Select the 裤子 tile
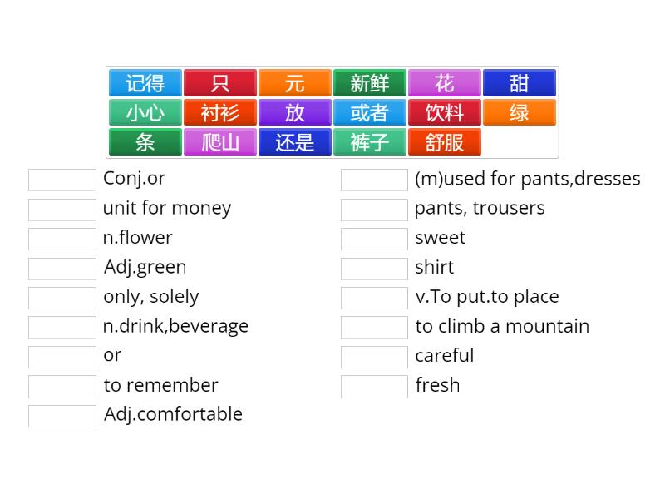 point(370,142)
